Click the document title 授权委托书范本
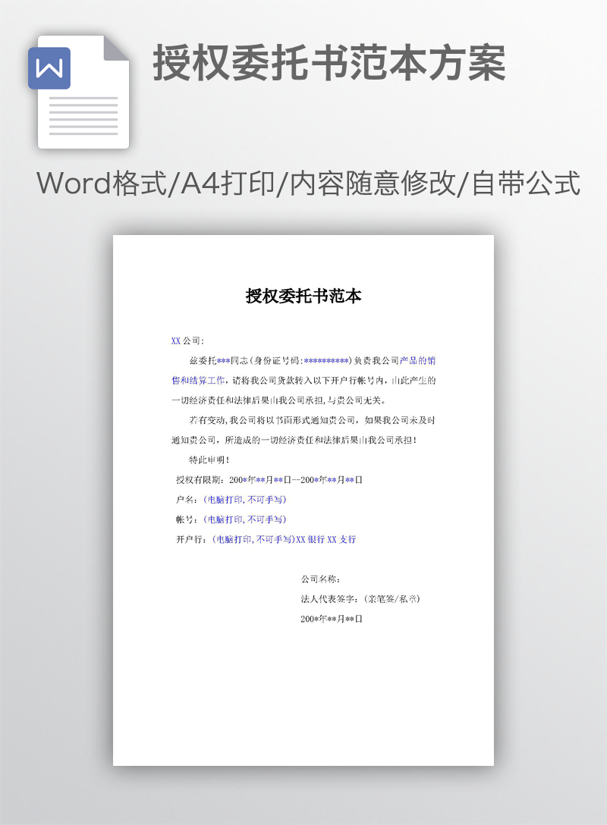The height and width of the screenshot is (825, 607). (303, 296)
